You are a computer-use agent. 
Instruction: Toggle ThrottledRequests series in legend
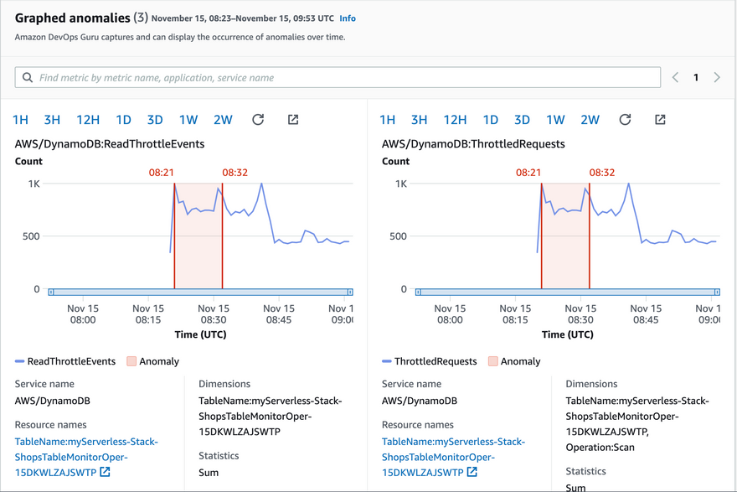pyautogui.click(x=430, y=361)
